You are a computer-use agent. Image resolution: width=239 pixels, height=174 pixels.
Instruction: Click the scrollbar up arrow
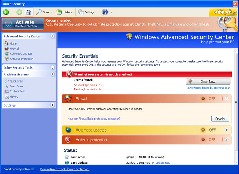click(x=236, y=51)
